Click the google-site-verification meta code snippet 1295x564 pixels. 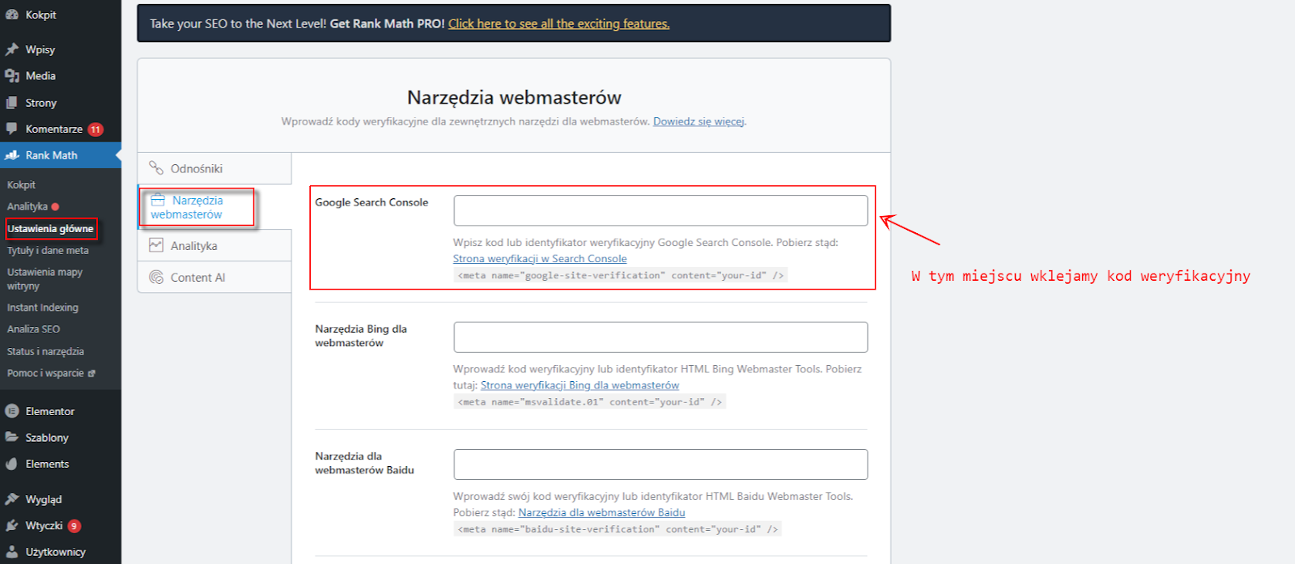click(621, 275)
